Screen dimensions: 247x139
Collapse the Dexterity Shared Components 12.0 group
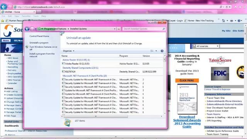(81, 68)
